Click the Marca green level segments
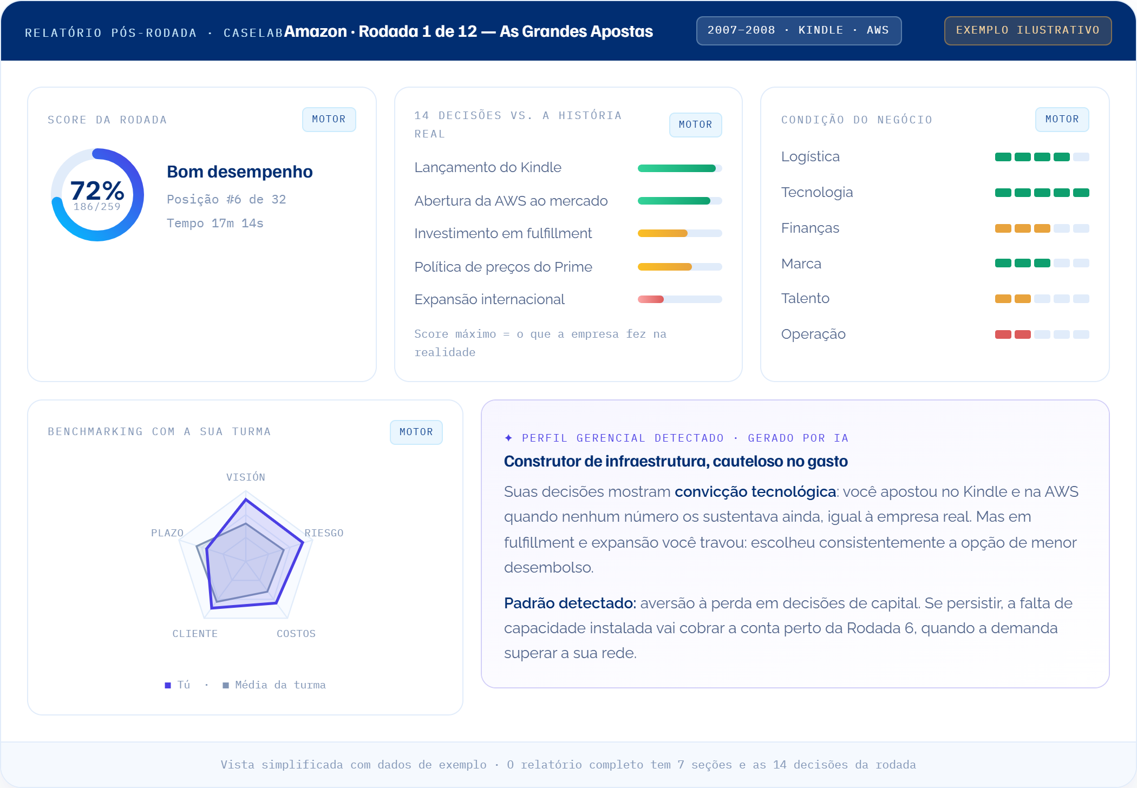Image resolution: width=1137 pixels, height=788 pixels. pyautogui.click(x=1042, y=263)
